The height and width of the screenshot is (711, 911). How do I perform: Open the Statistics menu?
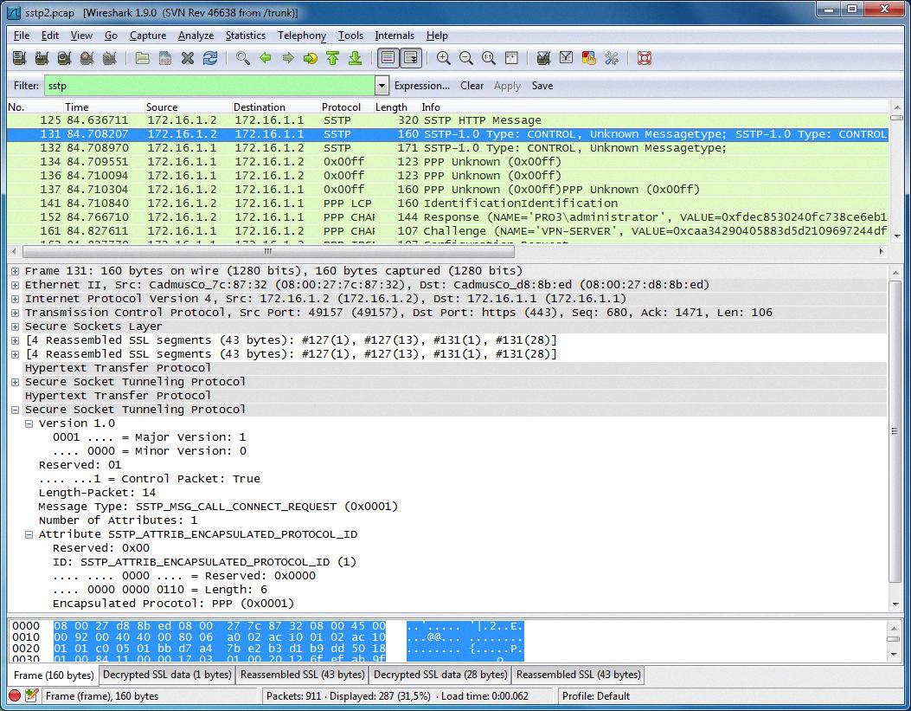(x=245, y=36)
